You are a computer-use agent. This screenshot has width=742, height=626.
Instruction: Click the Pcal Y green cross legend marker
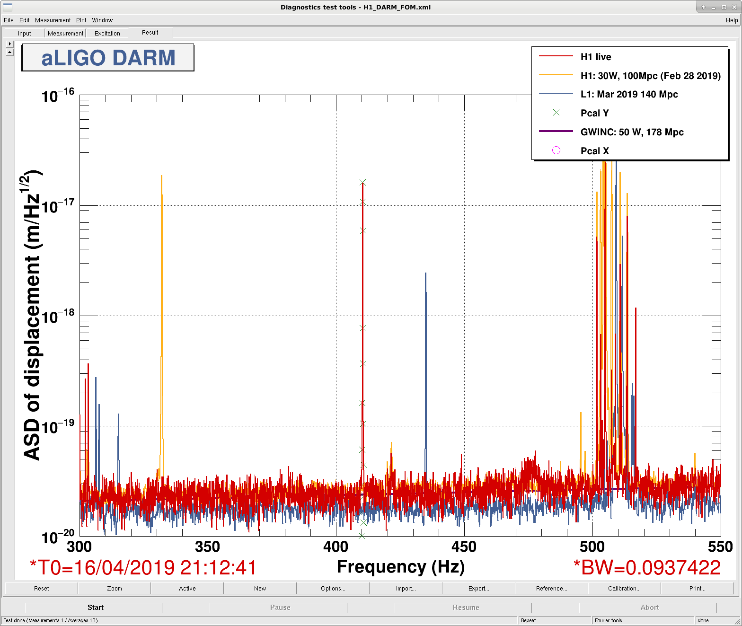(556, 113)
